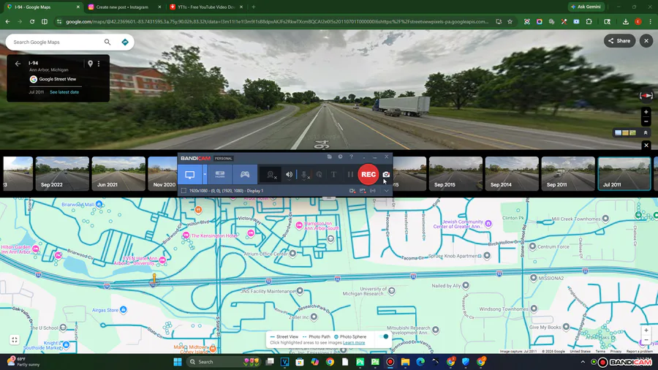Select Bandicam screen recording mode monitor icon

(189, 175)
